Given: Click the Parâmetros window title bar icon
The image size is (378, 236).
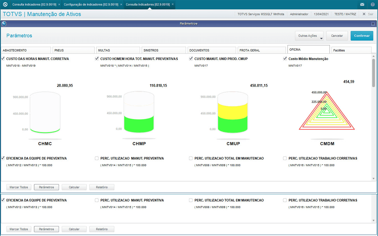Looking at the screenshot, I should pos(4,24).
